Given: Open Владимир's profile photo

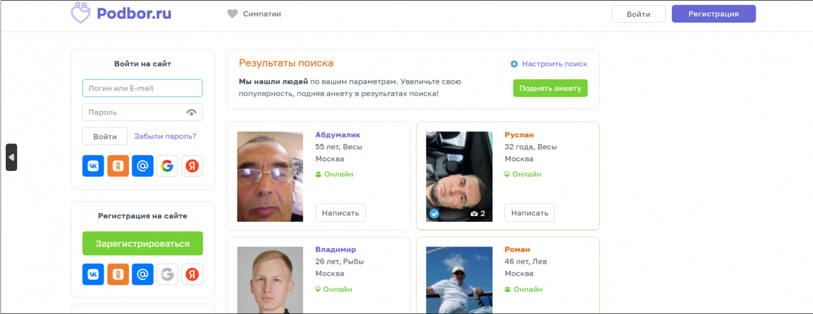Looking at the screenshot, I should tap(270, 280).
